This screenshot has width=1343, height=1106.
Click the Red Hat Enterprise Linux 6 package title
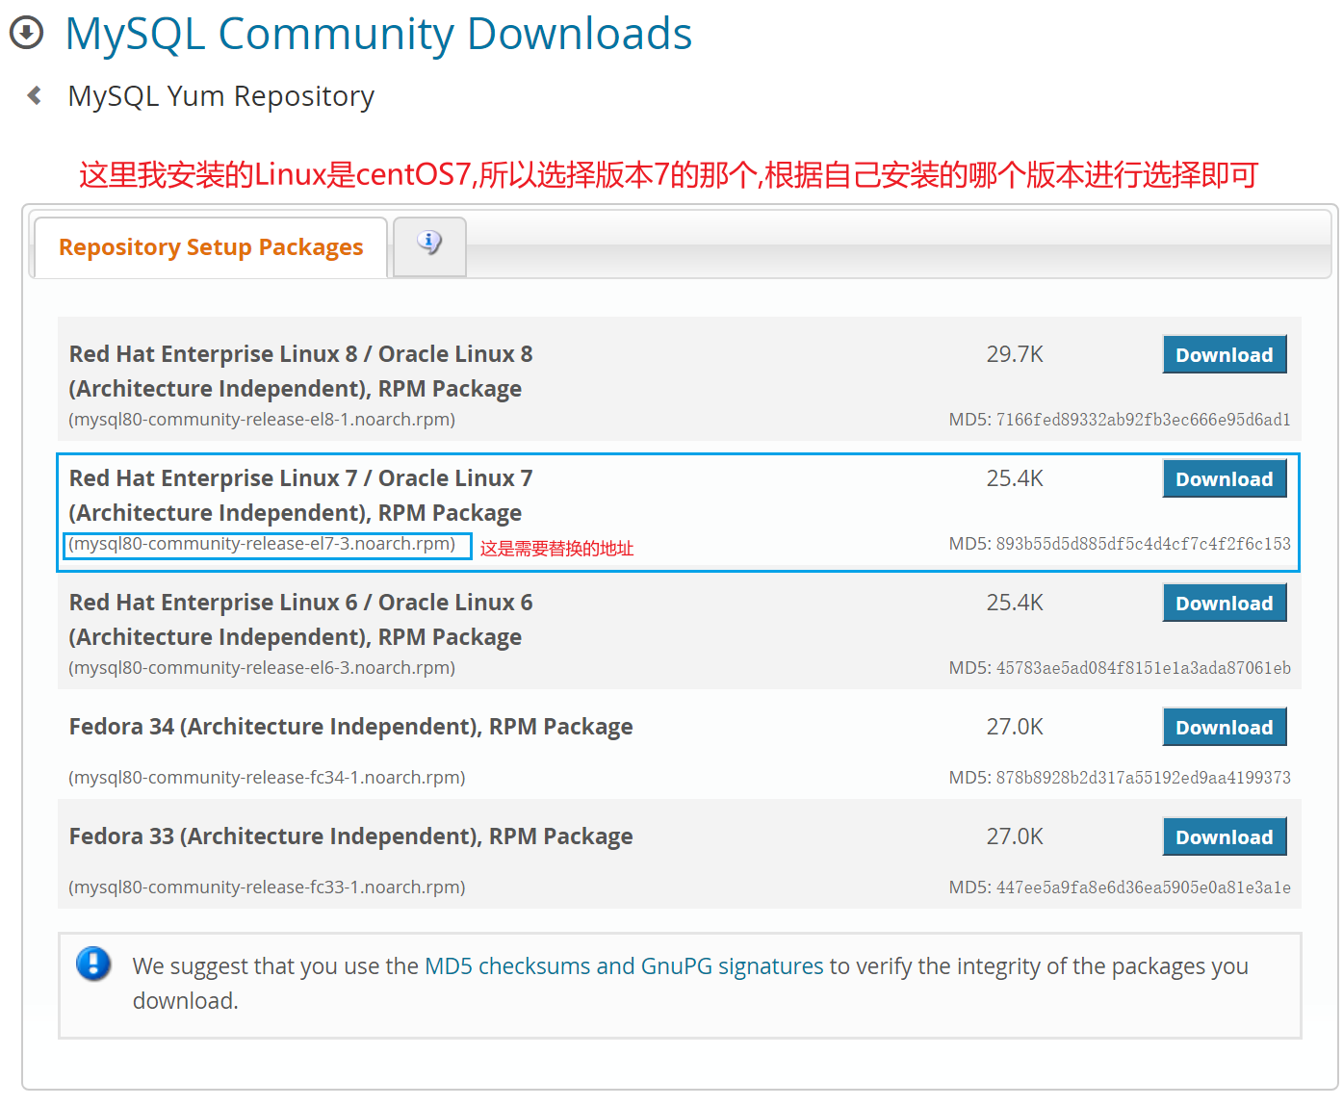point(300,620)
